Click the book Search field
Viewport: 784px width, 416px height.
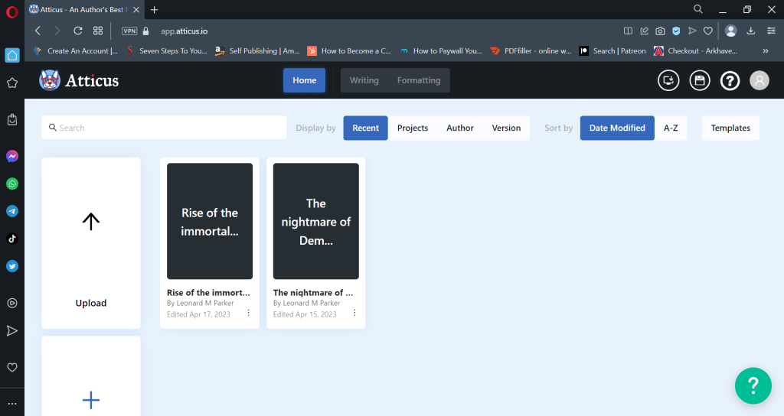164,128
